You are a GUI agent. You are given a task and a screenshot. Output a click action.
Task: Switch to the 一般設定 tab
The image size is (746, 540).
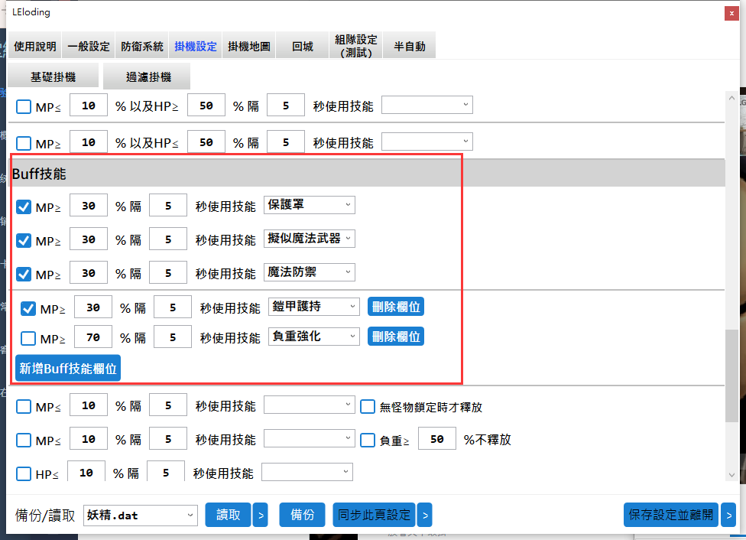tap(89, 46)
